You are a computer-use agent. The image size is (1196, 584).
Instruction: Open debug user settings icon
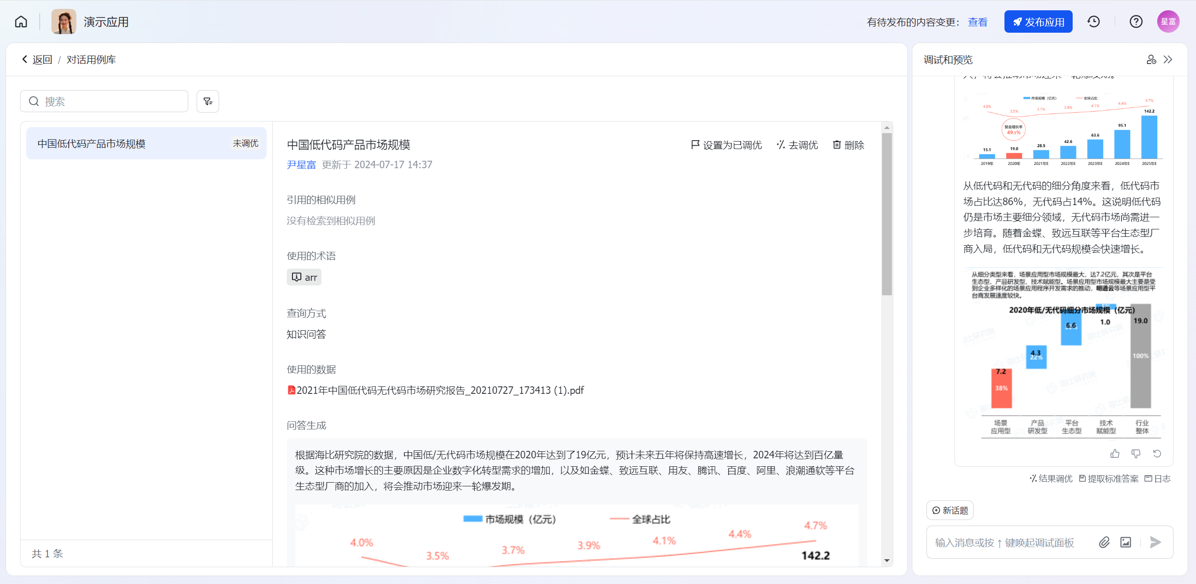point(1151,59)
